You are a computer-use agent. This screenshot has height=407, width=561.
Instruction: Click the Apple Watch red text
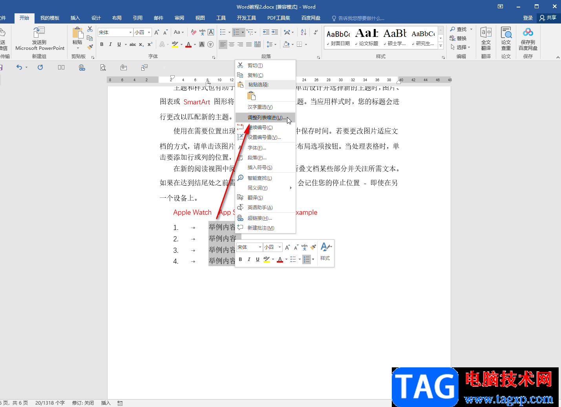click(x=192, y=212)
